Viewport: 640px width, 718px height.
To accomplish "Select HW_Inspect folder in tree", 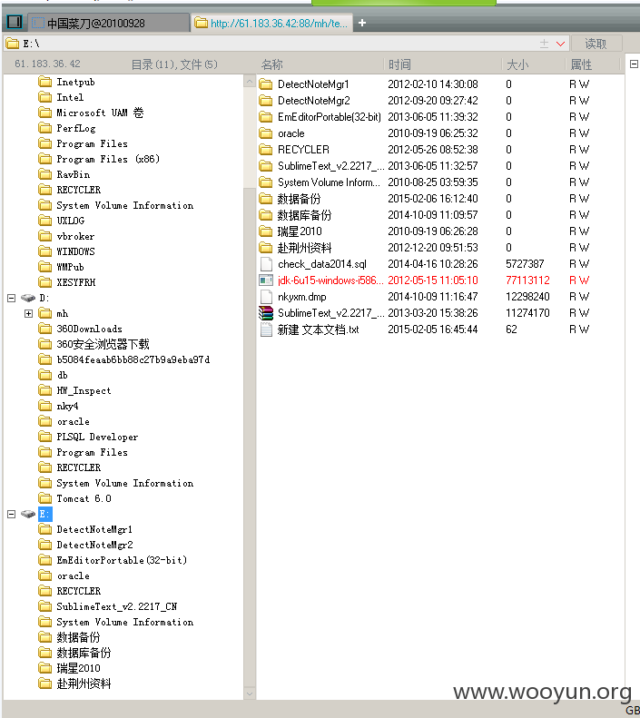I will [x=84, y=390].
